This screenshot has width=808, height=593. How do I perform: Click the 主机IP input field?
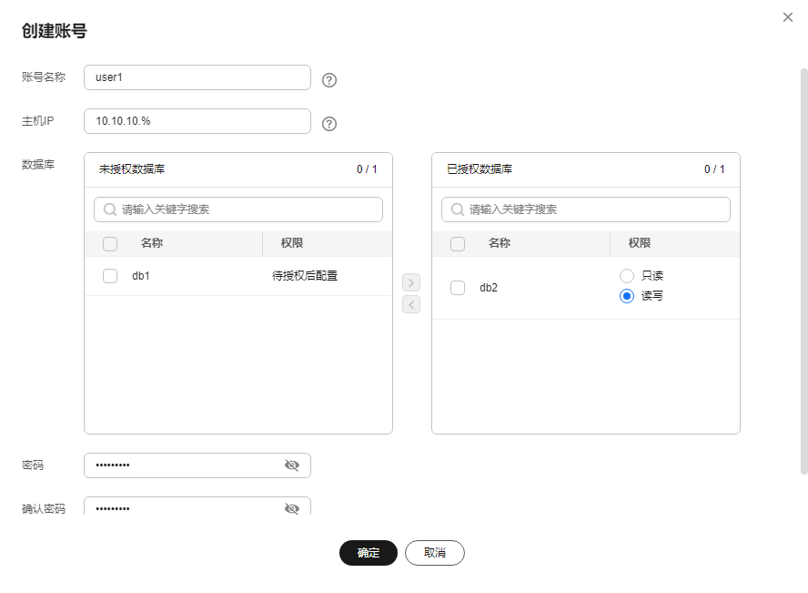click(x=197, y=121)
